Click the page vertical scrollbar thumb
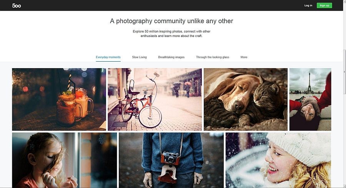 344,72
